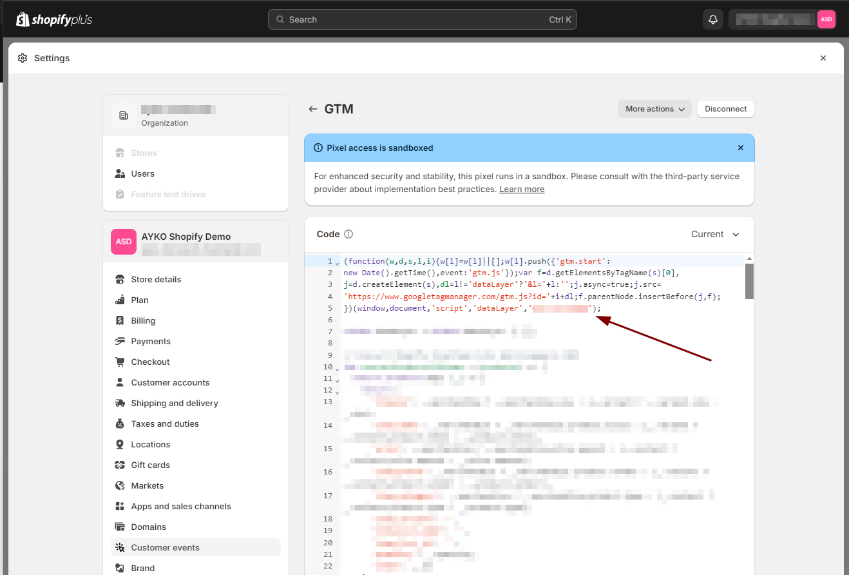This screenshot has height=575, width=849.
Task: Collapse code fold at line 11
Action: click(x=337, y=380)
